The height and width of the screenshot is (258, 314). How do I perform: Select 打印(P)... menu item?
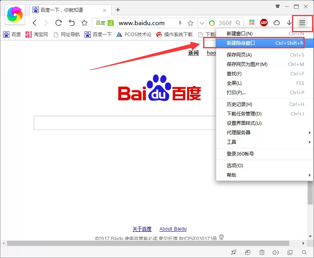(x=265, y=92)
